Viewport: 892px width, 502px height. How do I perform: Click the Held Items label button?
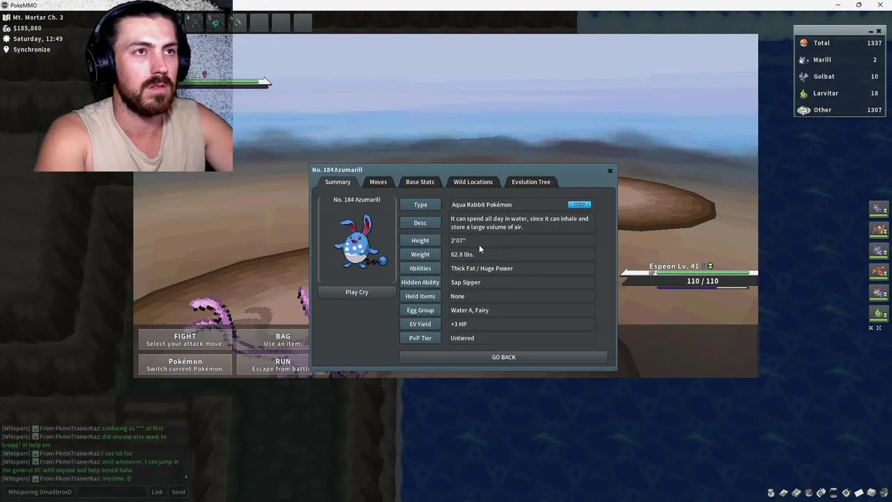click(420, 296)
